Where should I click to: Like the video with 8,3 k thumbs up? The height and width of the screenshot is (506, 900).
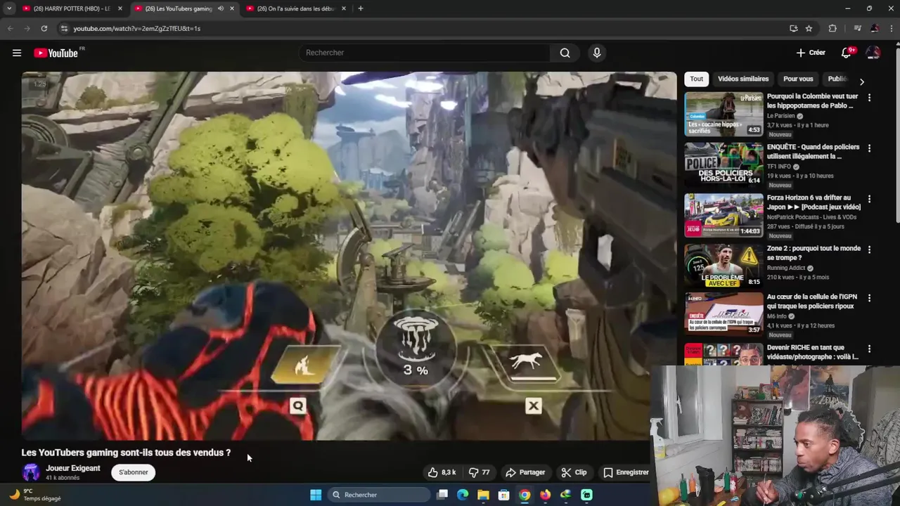442,472
